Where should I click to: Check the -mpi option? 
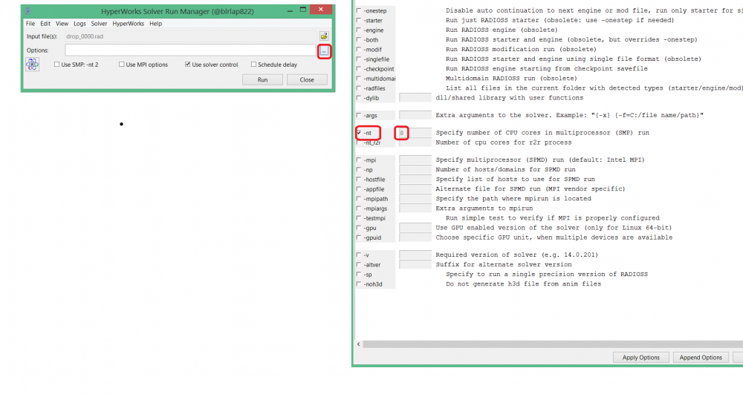tap(359, 160)
